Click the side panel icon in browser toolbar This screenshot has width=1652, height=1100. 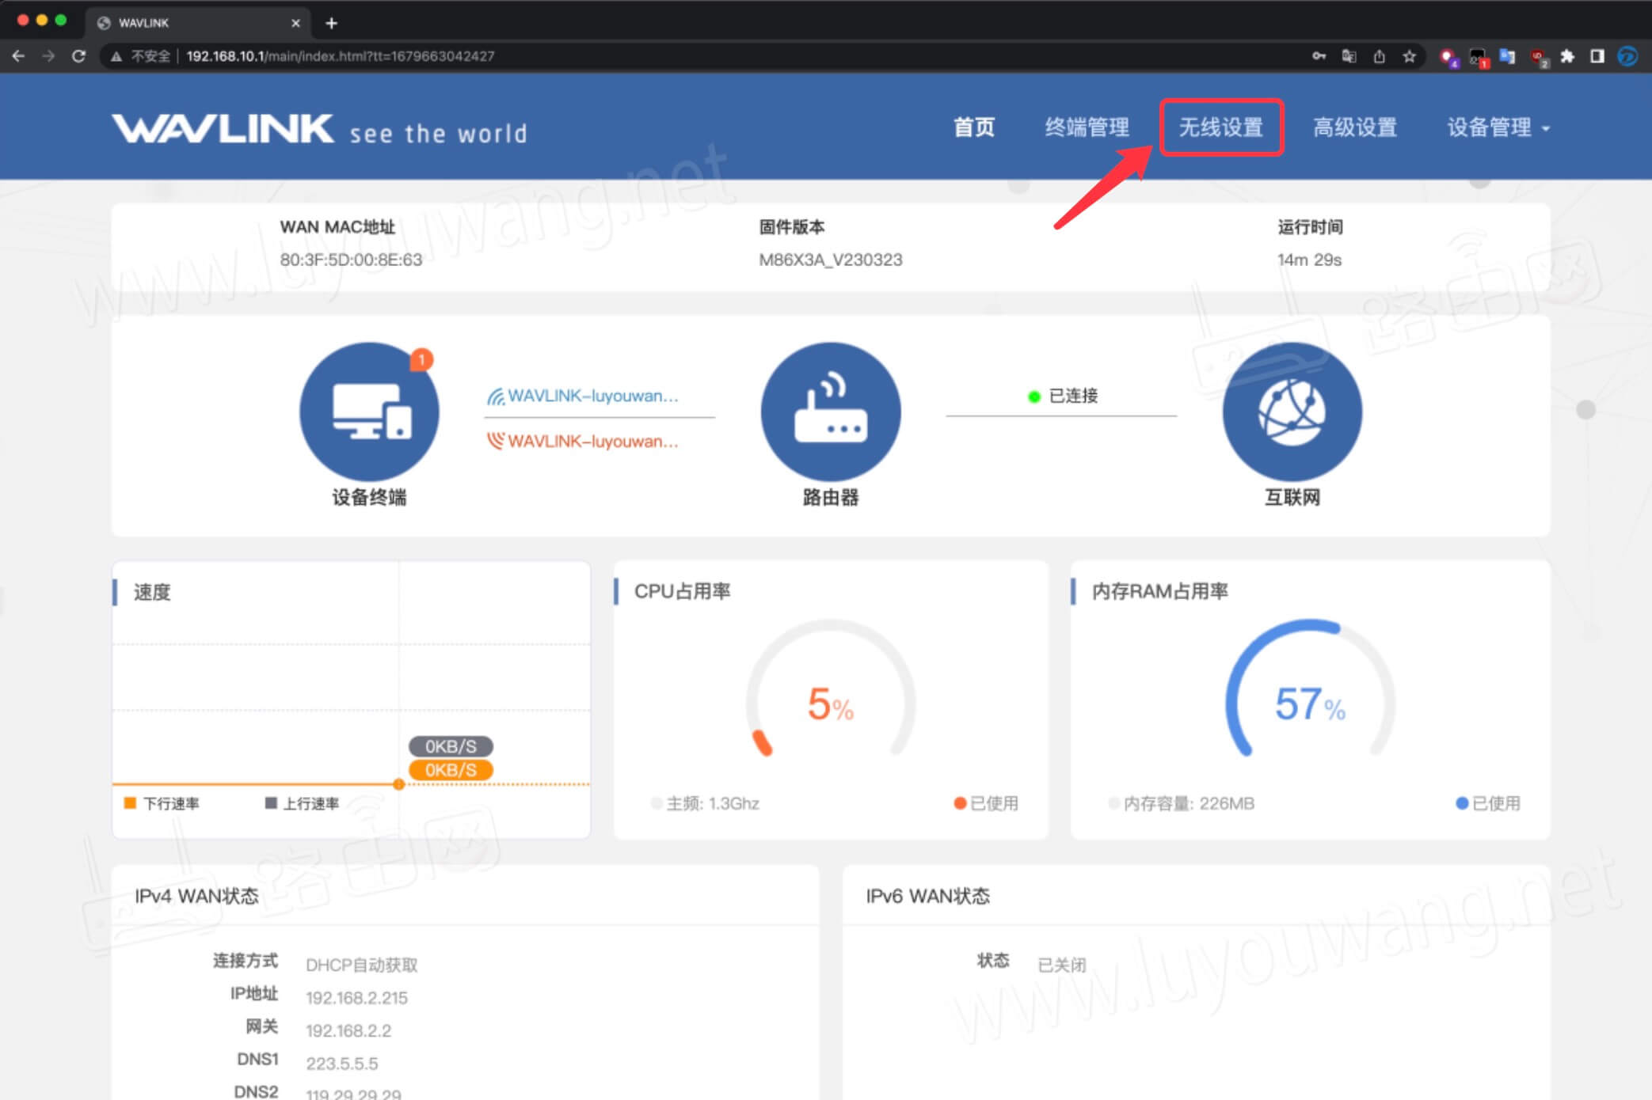click(1597, 55)
